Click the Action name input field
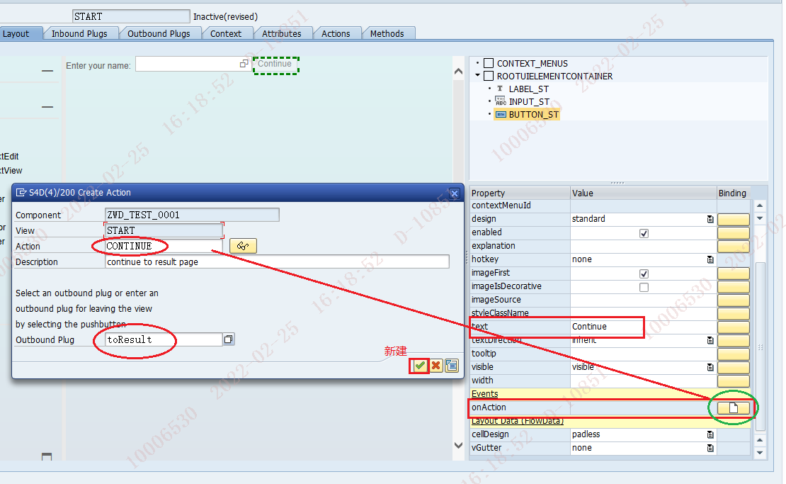786x484 pixels. point(163,246)
